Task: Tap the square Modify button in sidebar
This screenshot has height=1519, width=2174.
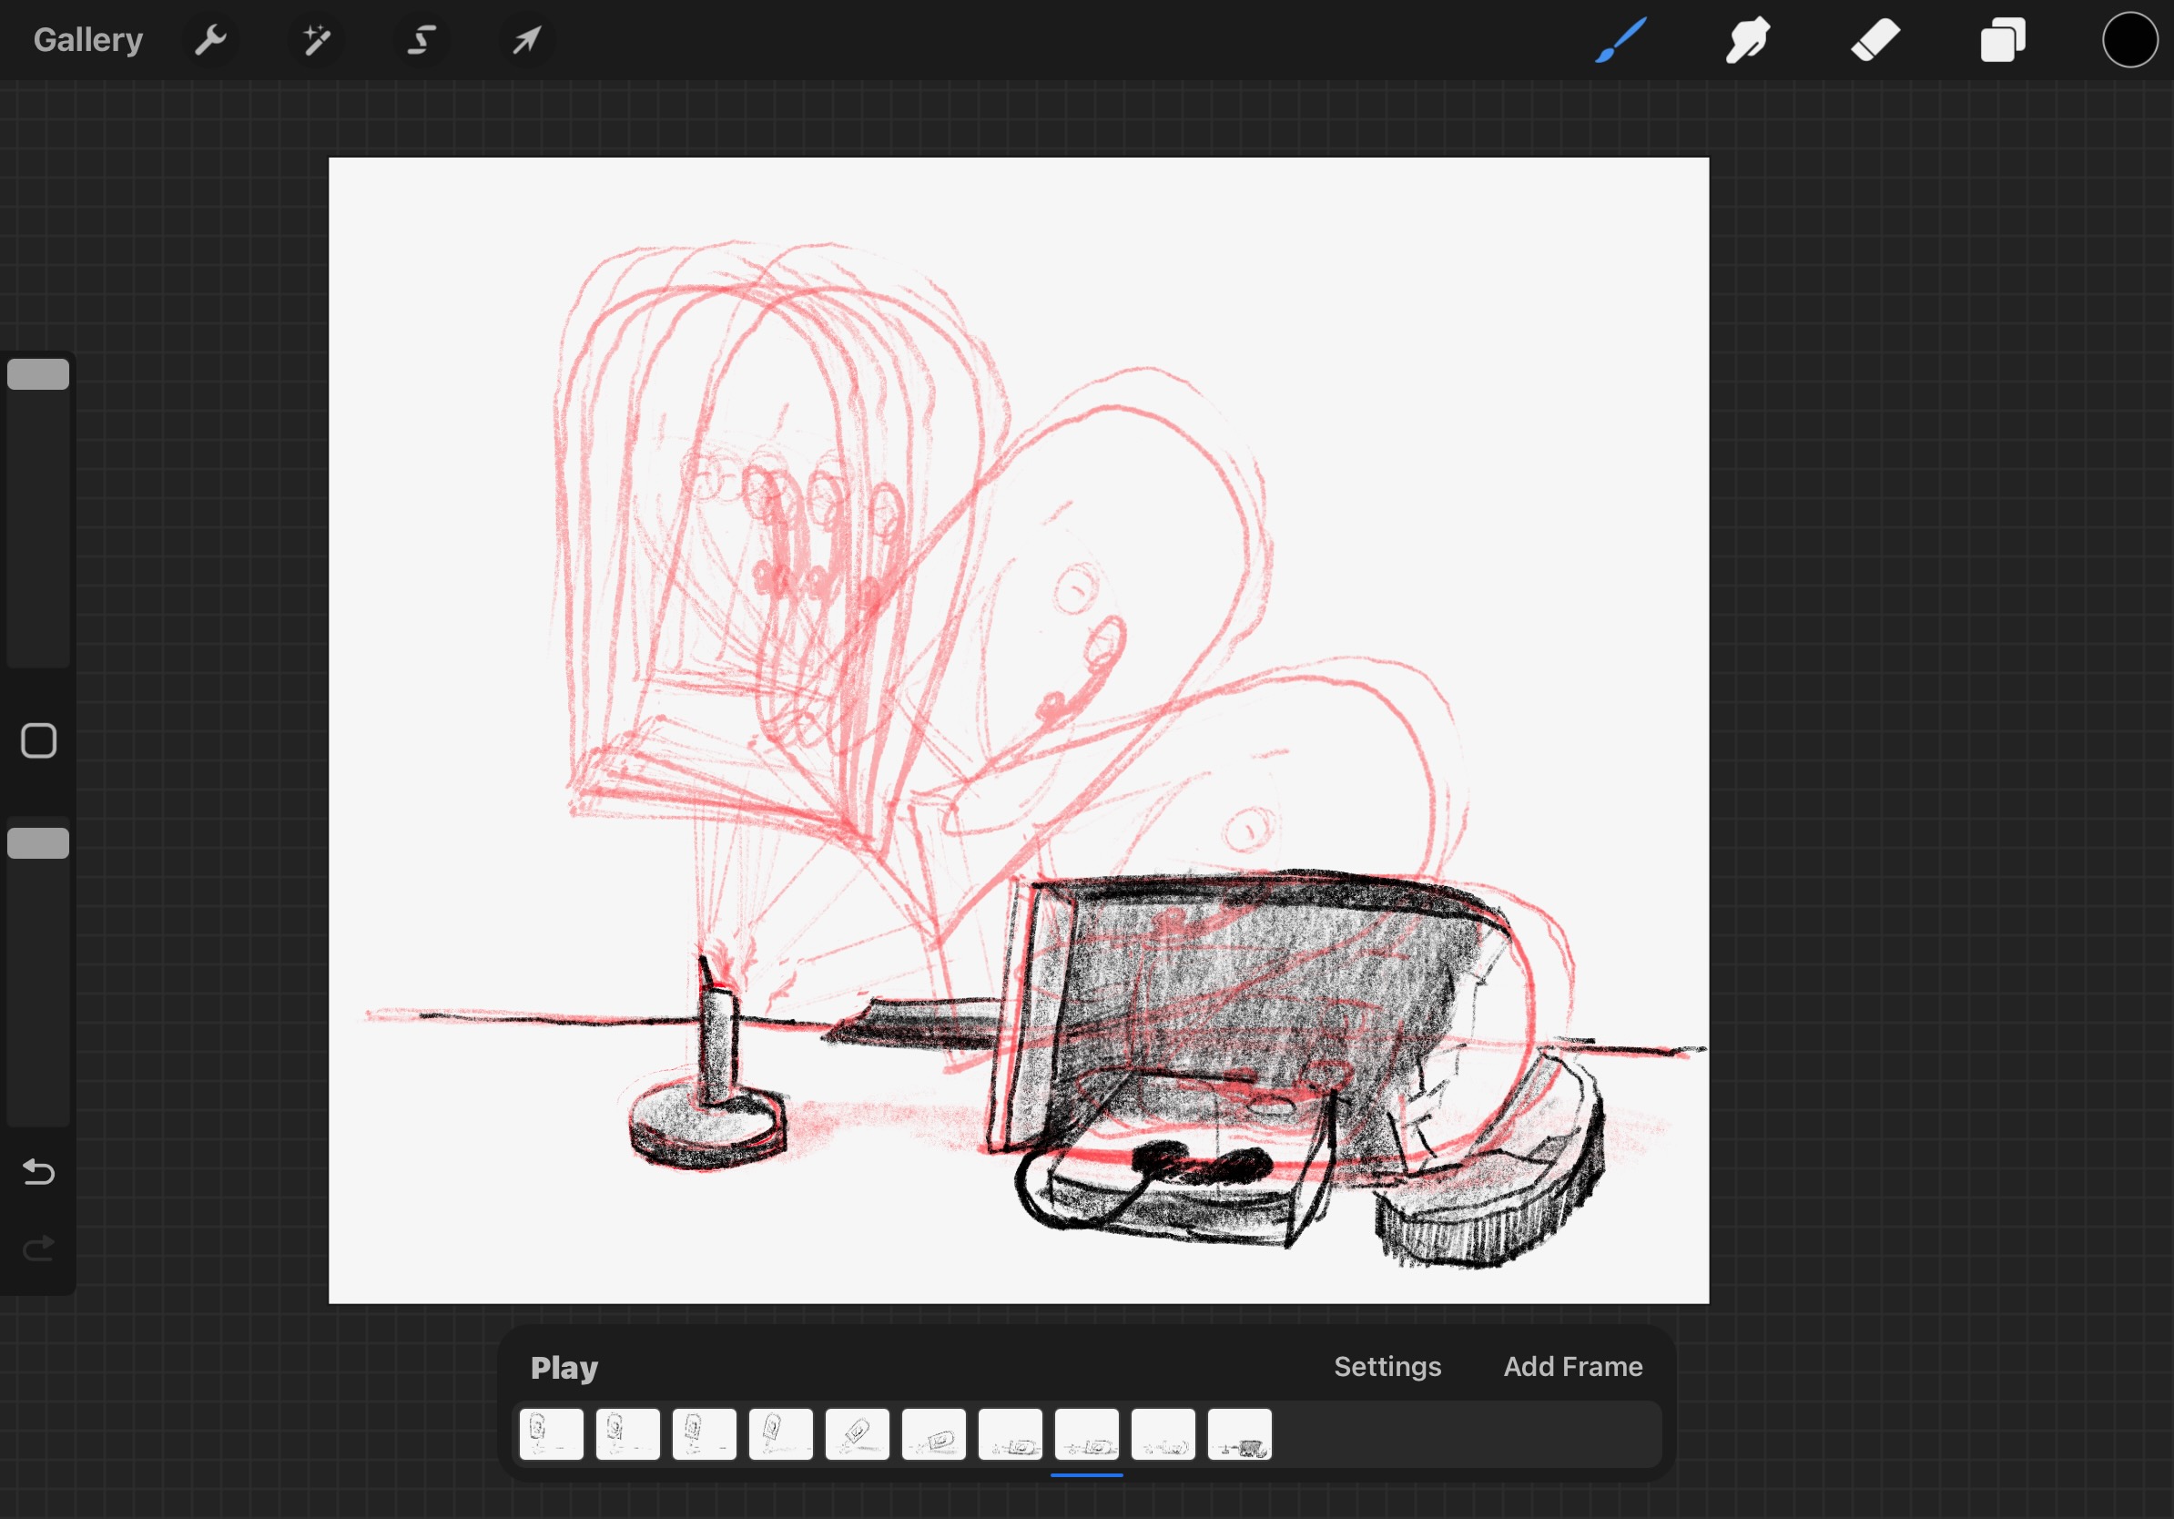Action: pyautogui.click(x=38, y=740)
